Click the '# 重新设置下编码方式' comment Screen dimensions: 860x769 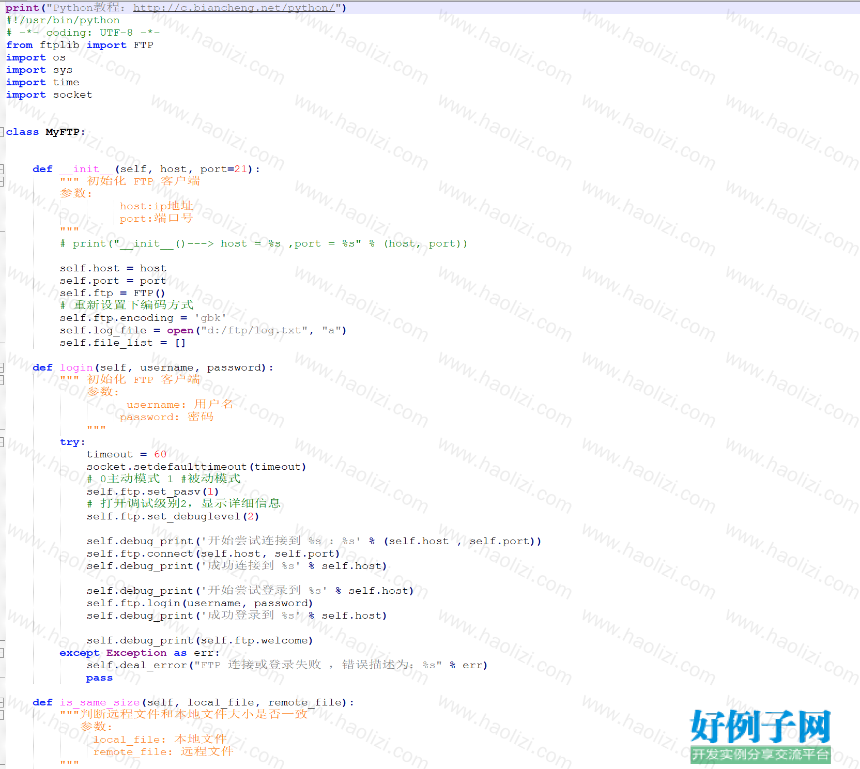pyautogui.click(x=127, y=305)
